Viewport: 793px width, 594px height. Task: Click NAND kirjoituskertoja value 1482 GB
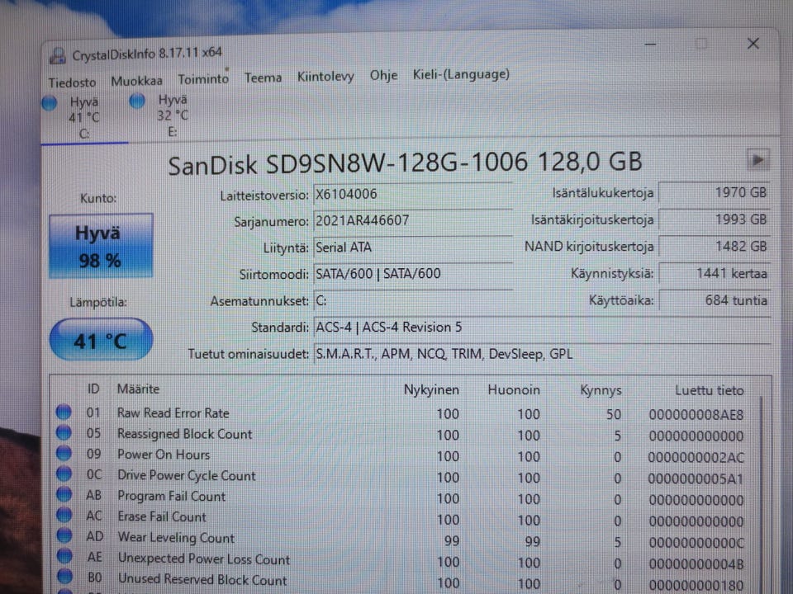[714, 247]
